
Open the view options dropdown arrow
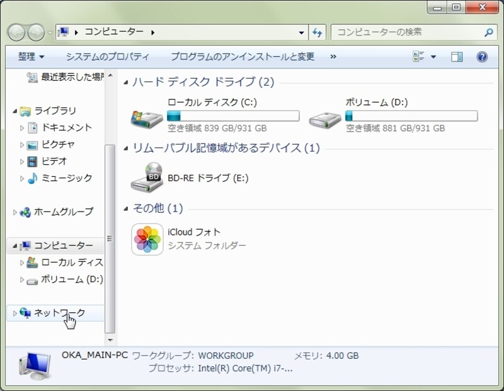[x=433, y=57]
